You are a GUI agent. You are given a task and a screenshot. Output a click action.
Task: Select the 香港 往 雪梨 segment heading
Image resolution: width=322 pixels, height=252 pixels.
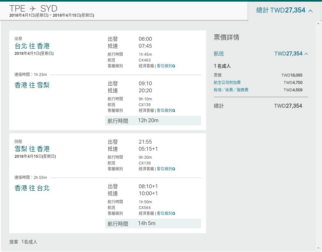(32, 85)
